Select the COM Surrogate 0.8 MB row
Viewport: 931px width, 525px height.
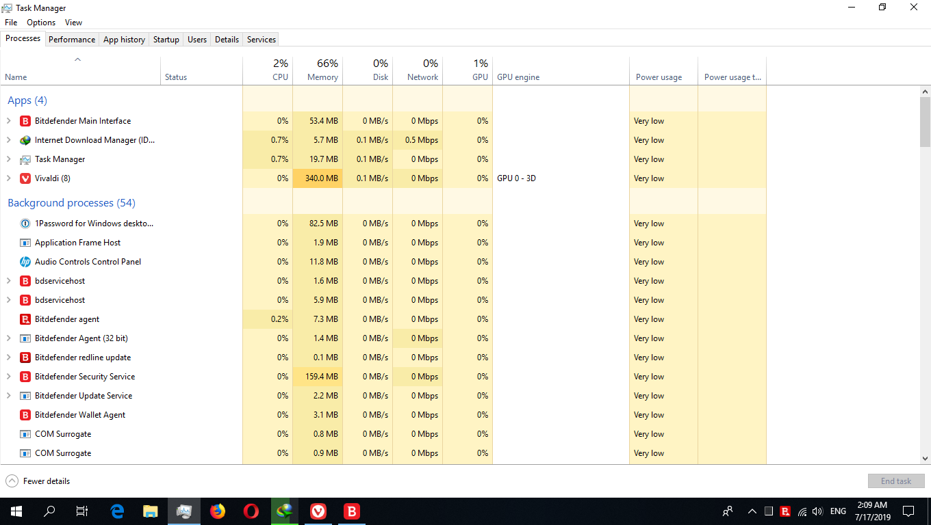pos(63,434)
